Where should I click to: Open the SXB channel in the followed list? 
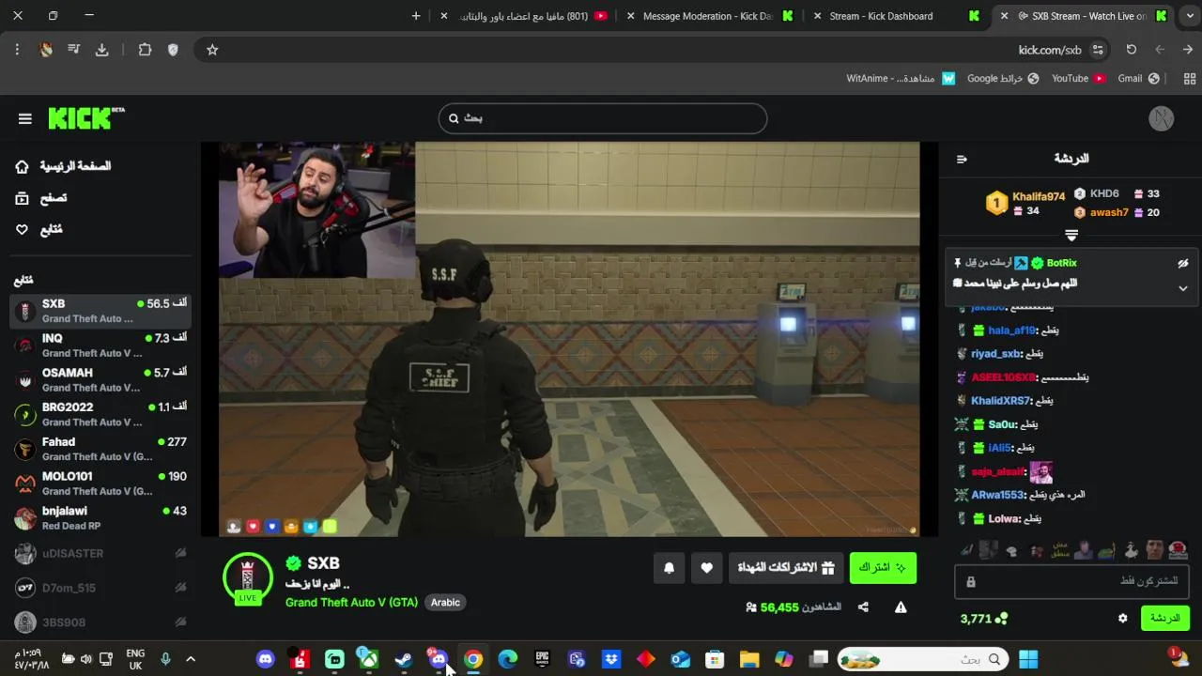pyautogui.click(x=100, y=311)
